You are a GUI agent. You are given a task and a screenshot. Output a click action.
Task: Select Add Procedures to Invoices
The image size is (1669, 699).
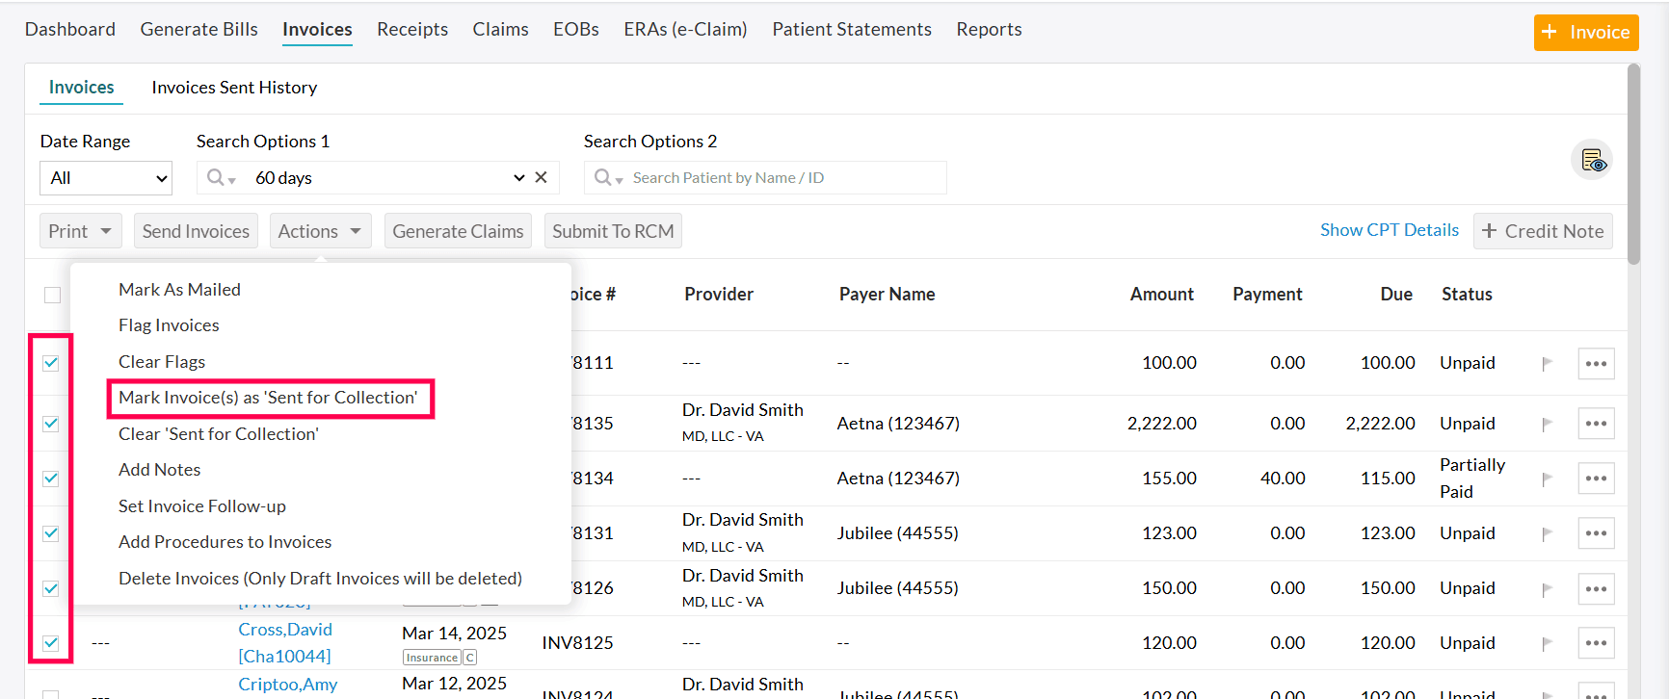[x=225, y=542]
